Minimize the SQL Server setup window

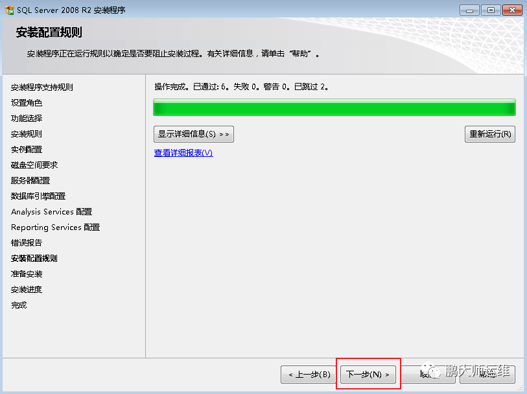469,10
